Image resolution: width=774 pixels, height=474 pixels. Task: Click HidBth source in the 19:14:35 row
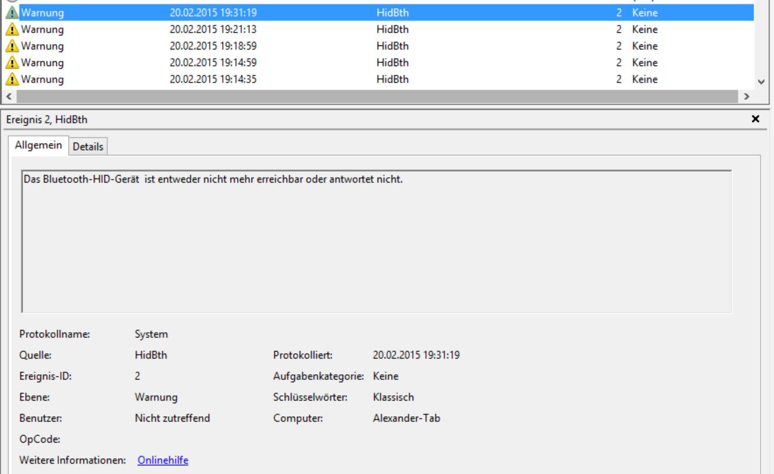(x=392, y=79)
